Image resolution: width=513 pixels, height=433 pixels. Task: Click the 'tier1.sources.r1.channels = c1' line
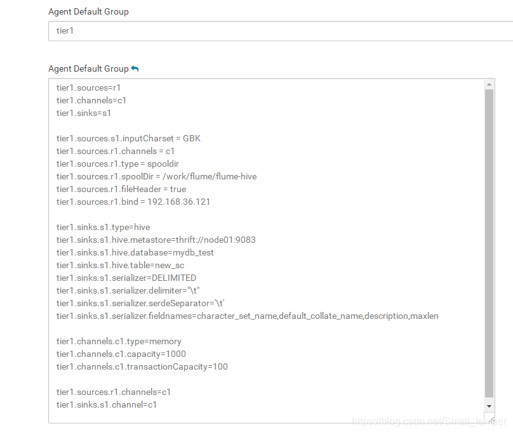pyautogui.click(x=115, y=152)
